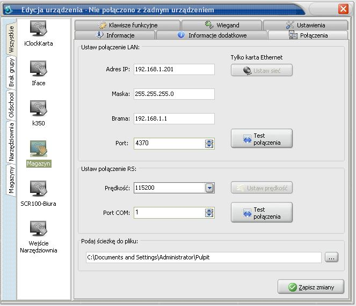The width and height of the screenshot is (356, 306).
Task: Switch to the Informacje tab
Action: [x=115, y=35]
